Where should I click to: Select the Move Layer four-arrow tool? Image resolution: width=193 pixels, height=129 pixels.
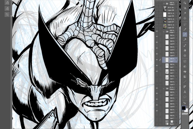185,18
